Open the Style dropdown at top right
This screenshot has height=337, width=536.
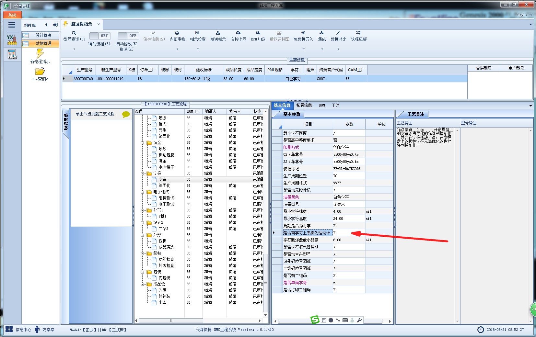(524, 15)
